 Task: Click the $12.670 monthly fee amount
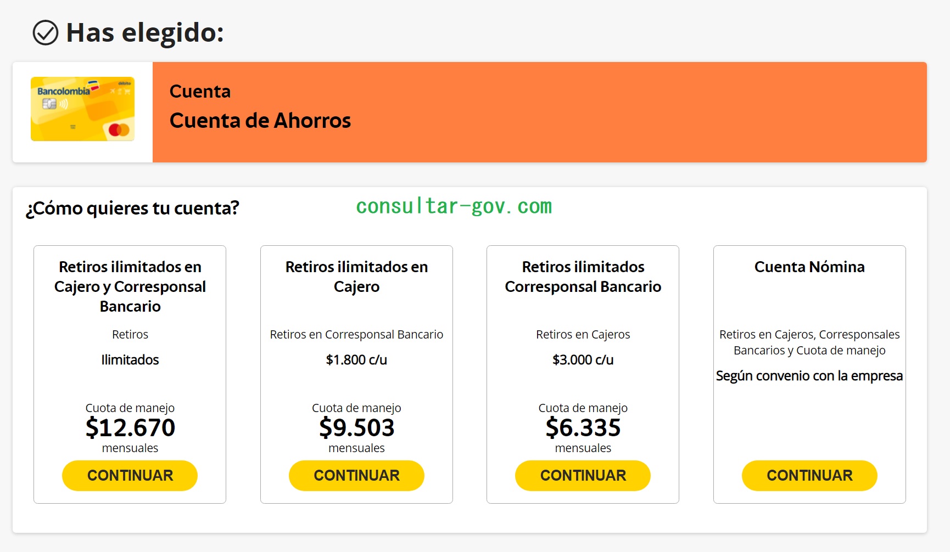point(130,427)
